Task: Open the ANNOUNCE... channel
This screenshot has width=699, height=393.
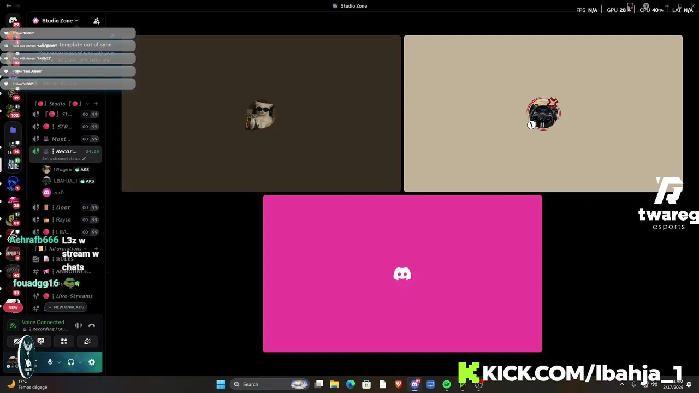Action: pyautogui.click(x=66, y=271)
